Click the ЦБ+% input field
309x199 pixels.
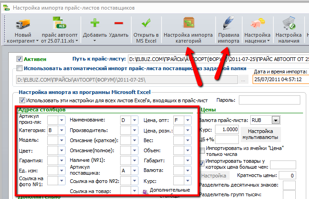tap(227, 139)
